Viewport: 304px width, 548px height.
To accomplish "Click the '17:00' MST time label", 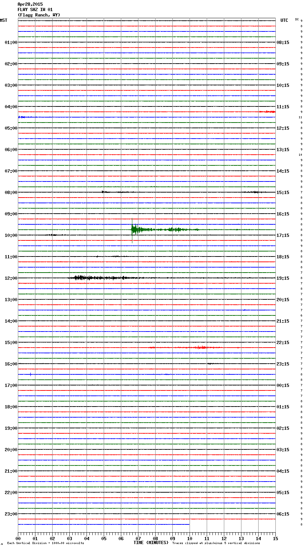I will [x=11, y=385].
